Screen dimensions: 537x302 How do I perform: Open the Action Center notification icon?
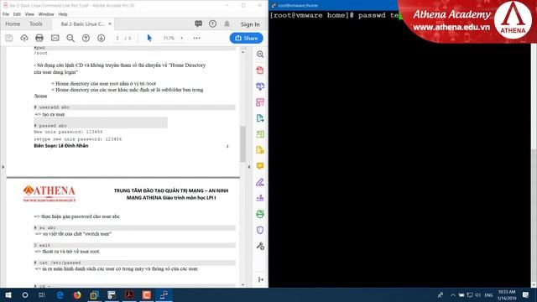tap(526, 294)
